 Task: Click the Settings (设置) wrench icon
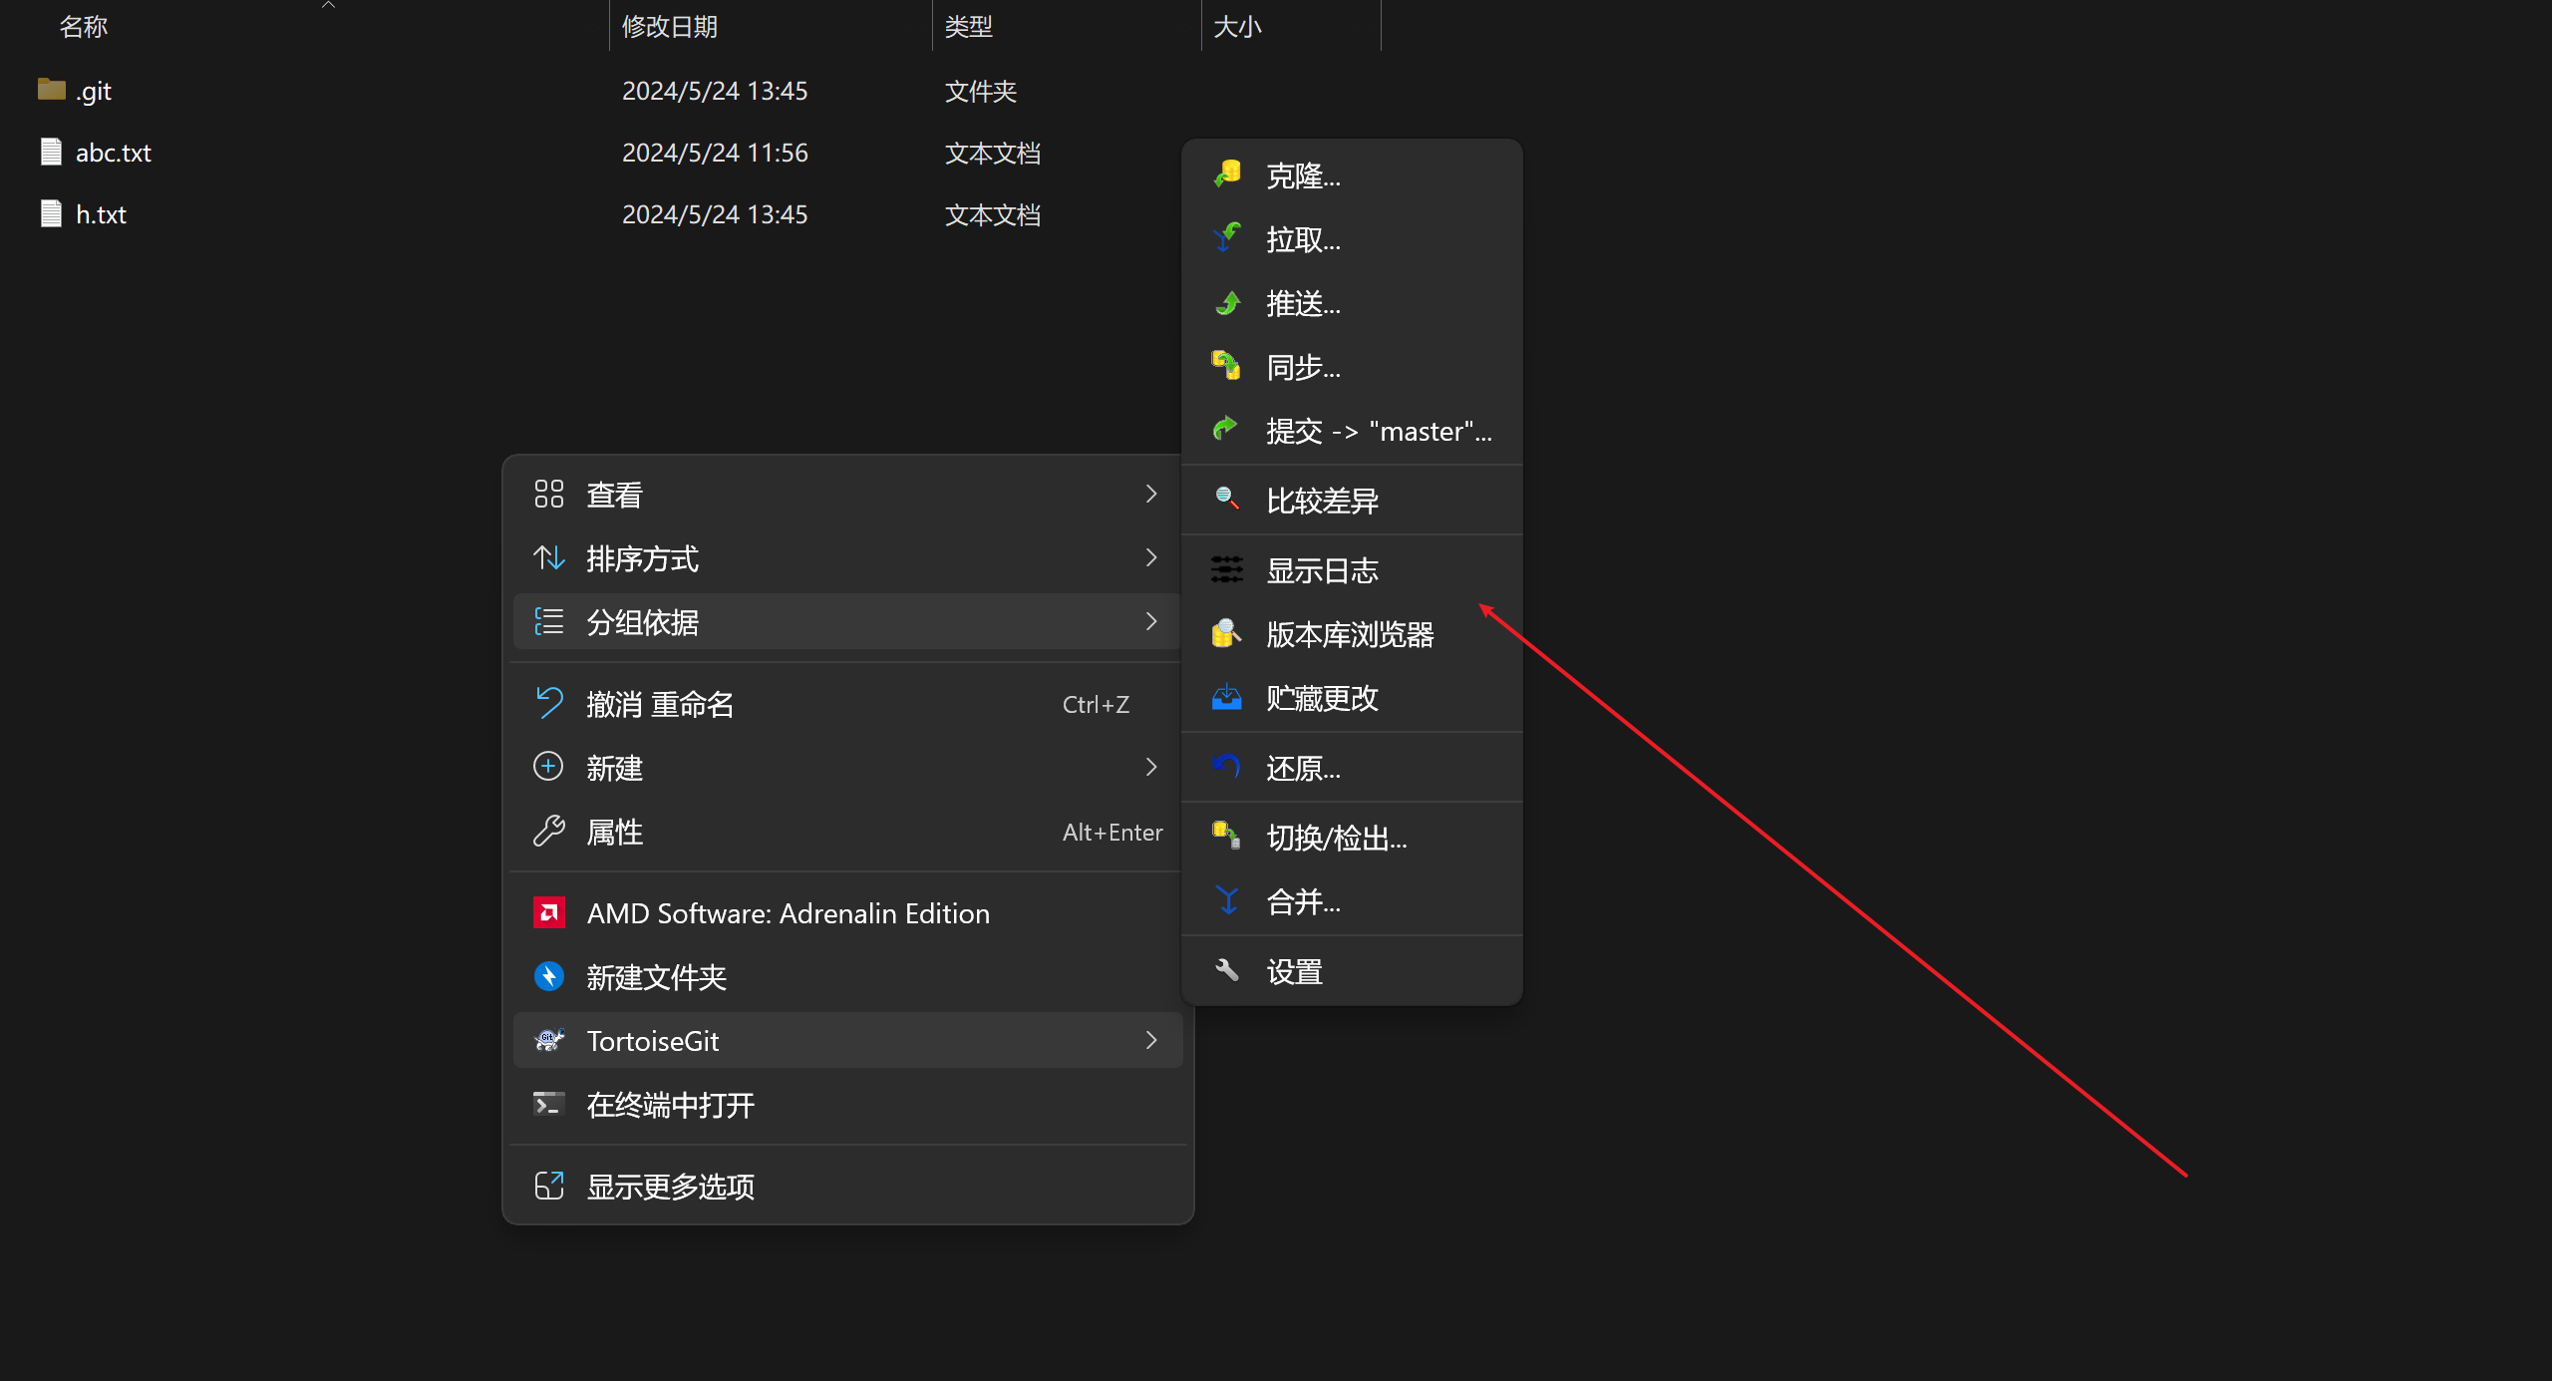coord(1227,970)
